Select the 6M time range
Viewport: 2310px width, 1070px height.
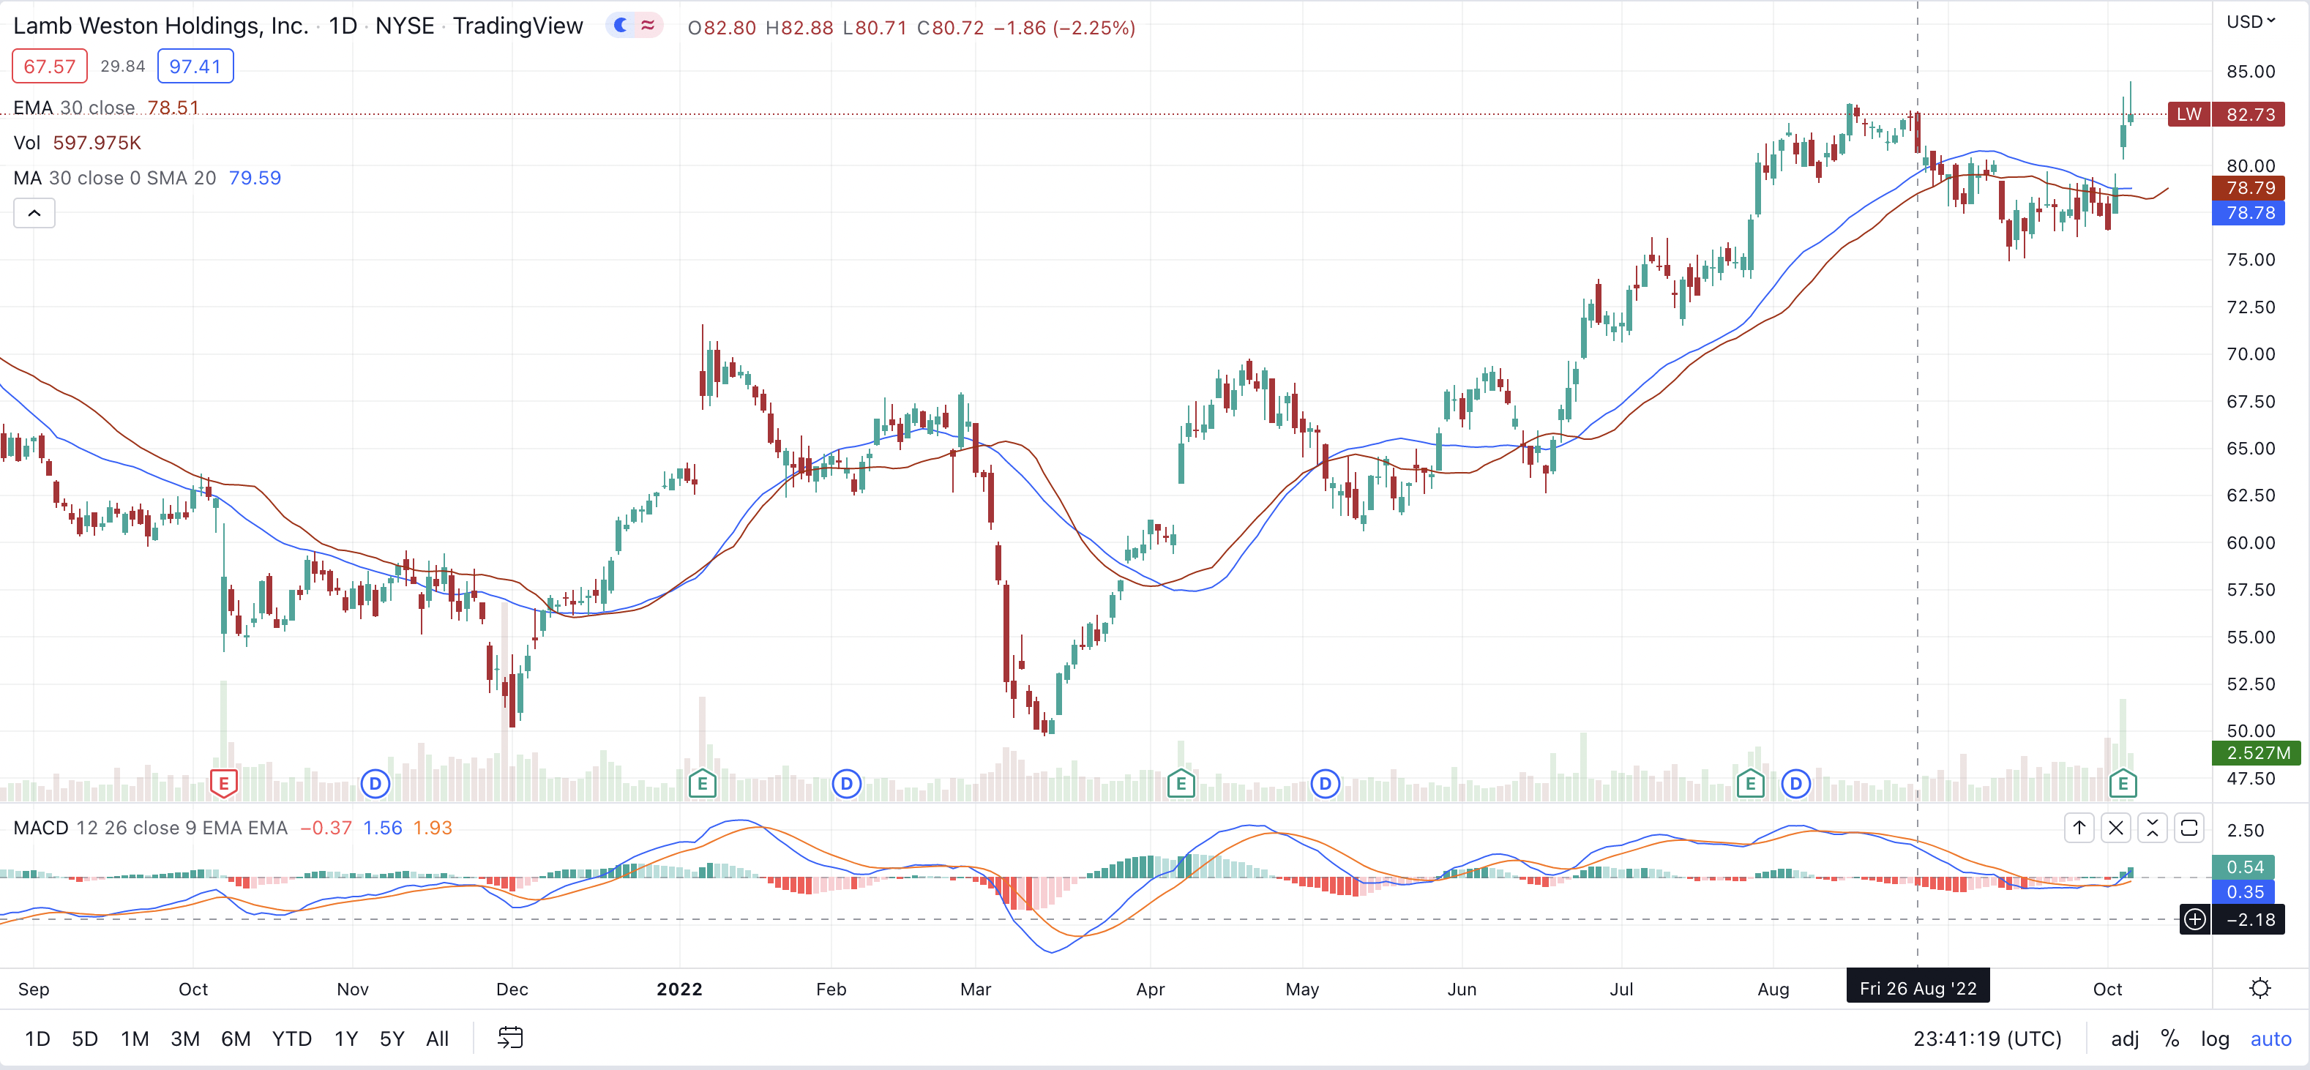tap(235, 1039)
